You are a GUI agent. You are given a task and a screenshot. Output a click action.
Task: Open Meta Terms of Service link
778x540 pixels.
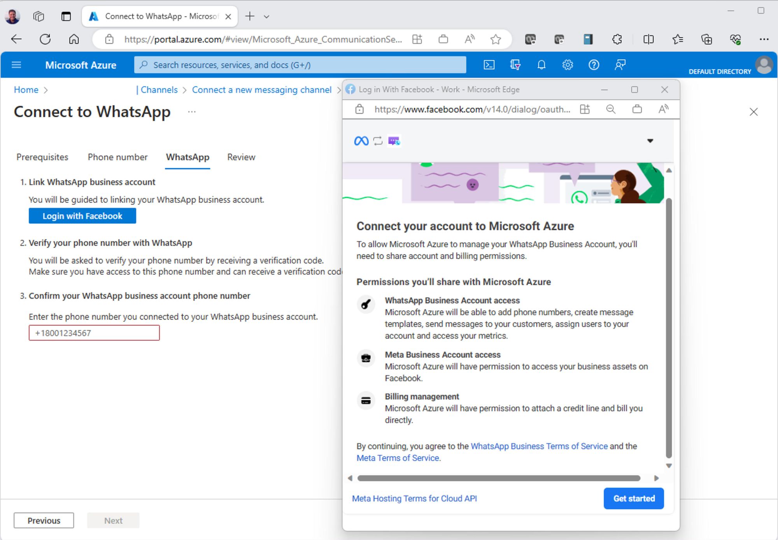click(398, 458)
